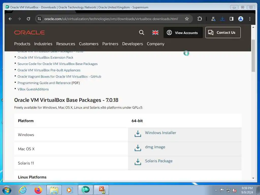Open VirtualBox Pre-built Appliances link

pos(49,70)
